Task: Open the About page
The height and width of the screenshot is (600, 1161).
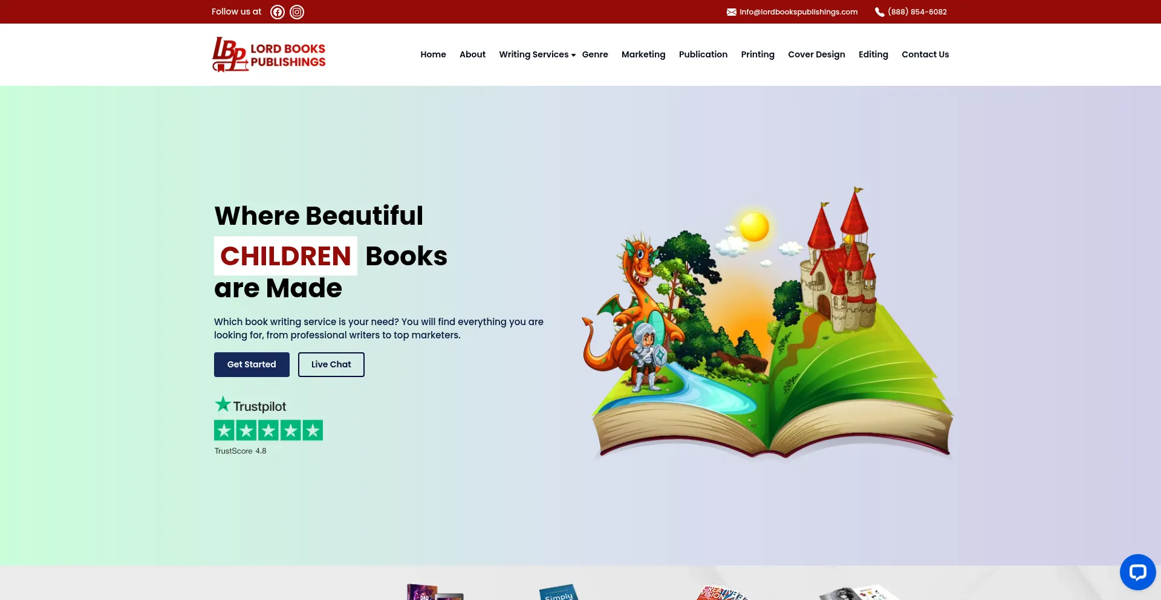Action: point(472,54)
